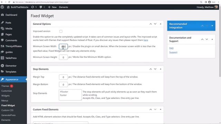Focus the Margin Top field
The height and width of the screenshot is (124, 221).
(63, 77)
